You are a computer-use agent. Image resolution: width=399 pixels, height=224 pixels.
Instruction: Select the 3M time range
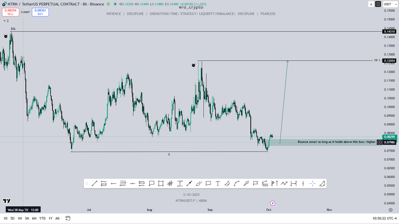click(27, 218)
